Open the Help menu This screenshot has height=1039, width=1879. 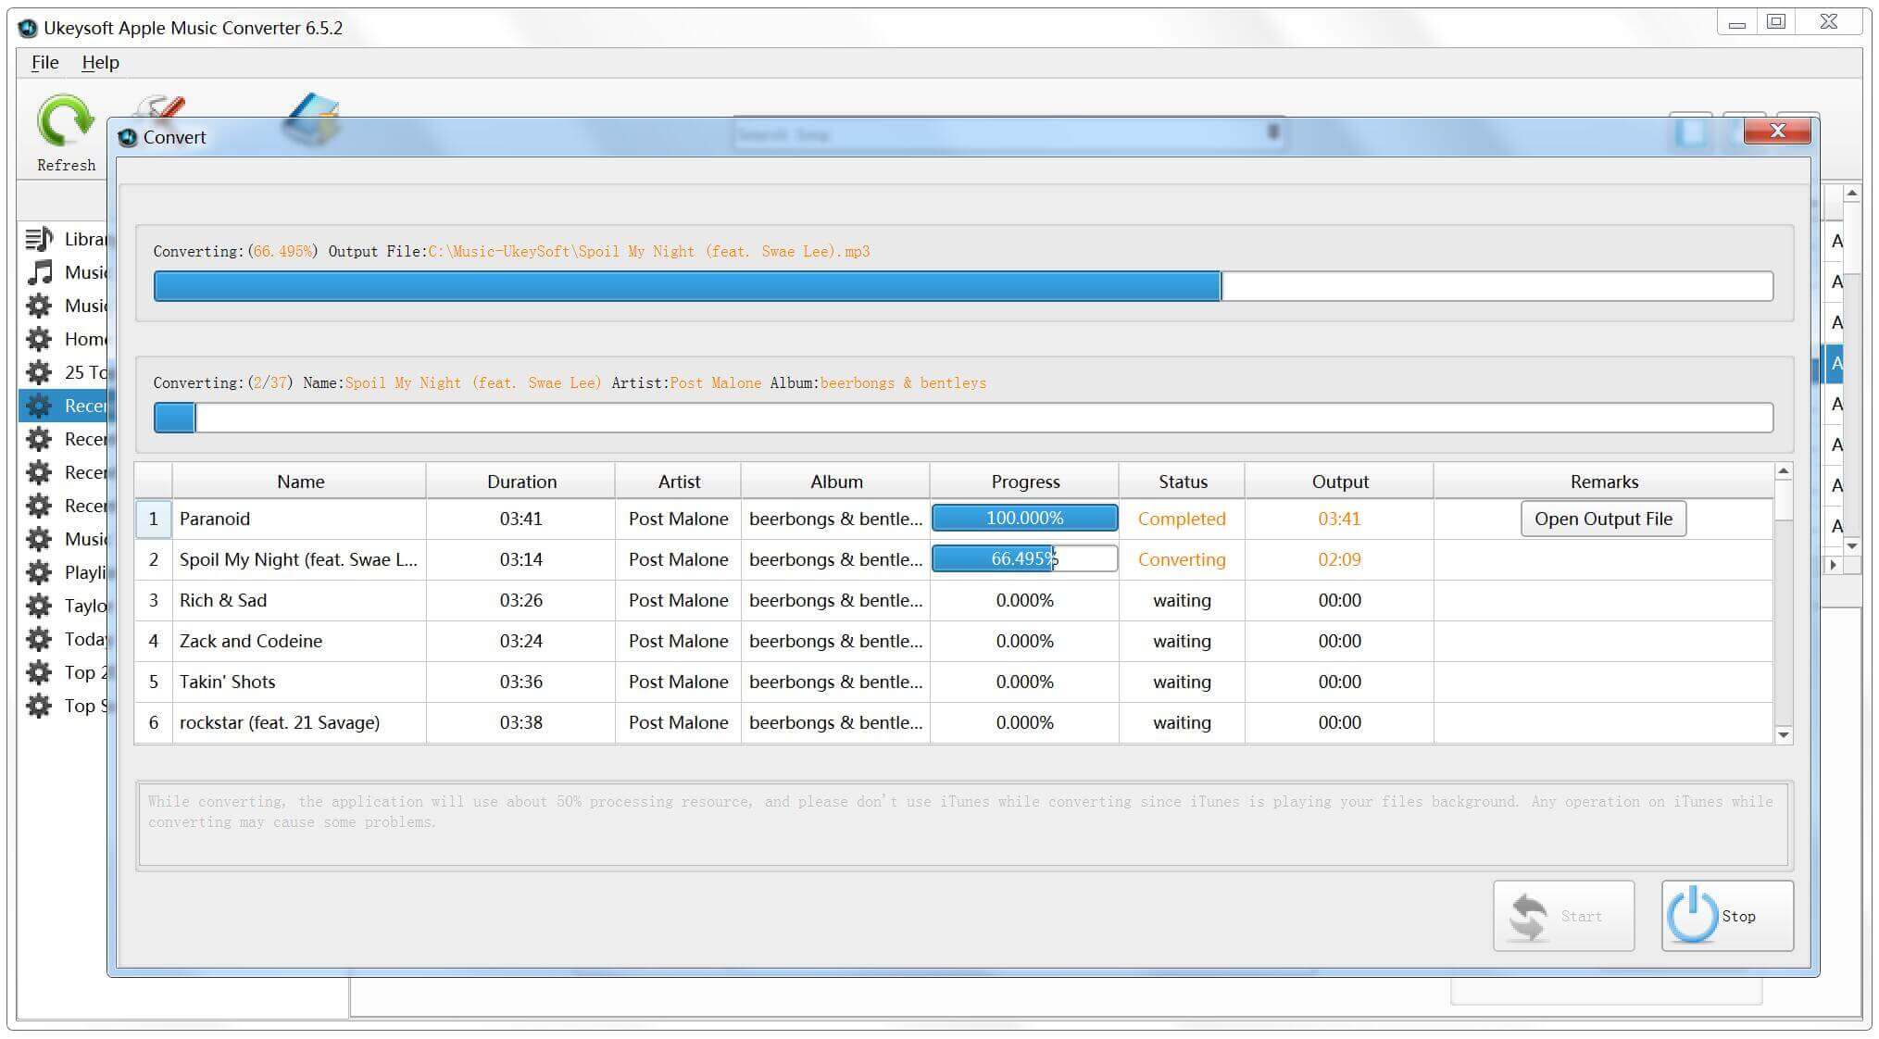tap(98, 59)
